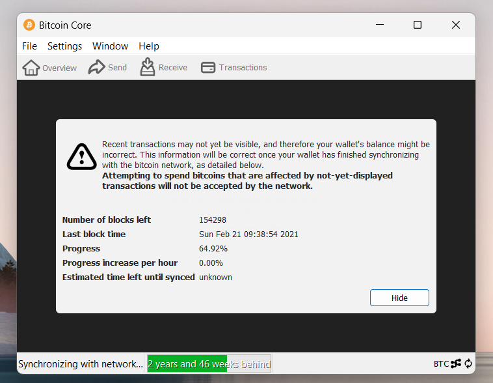Click the Send toolbar label
This screenshot has height=383, width=493.
(117, 67)
